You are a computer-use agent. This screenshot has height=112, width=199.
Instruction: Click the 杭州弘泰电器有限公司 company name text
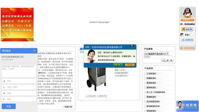[x=12, y=57]
